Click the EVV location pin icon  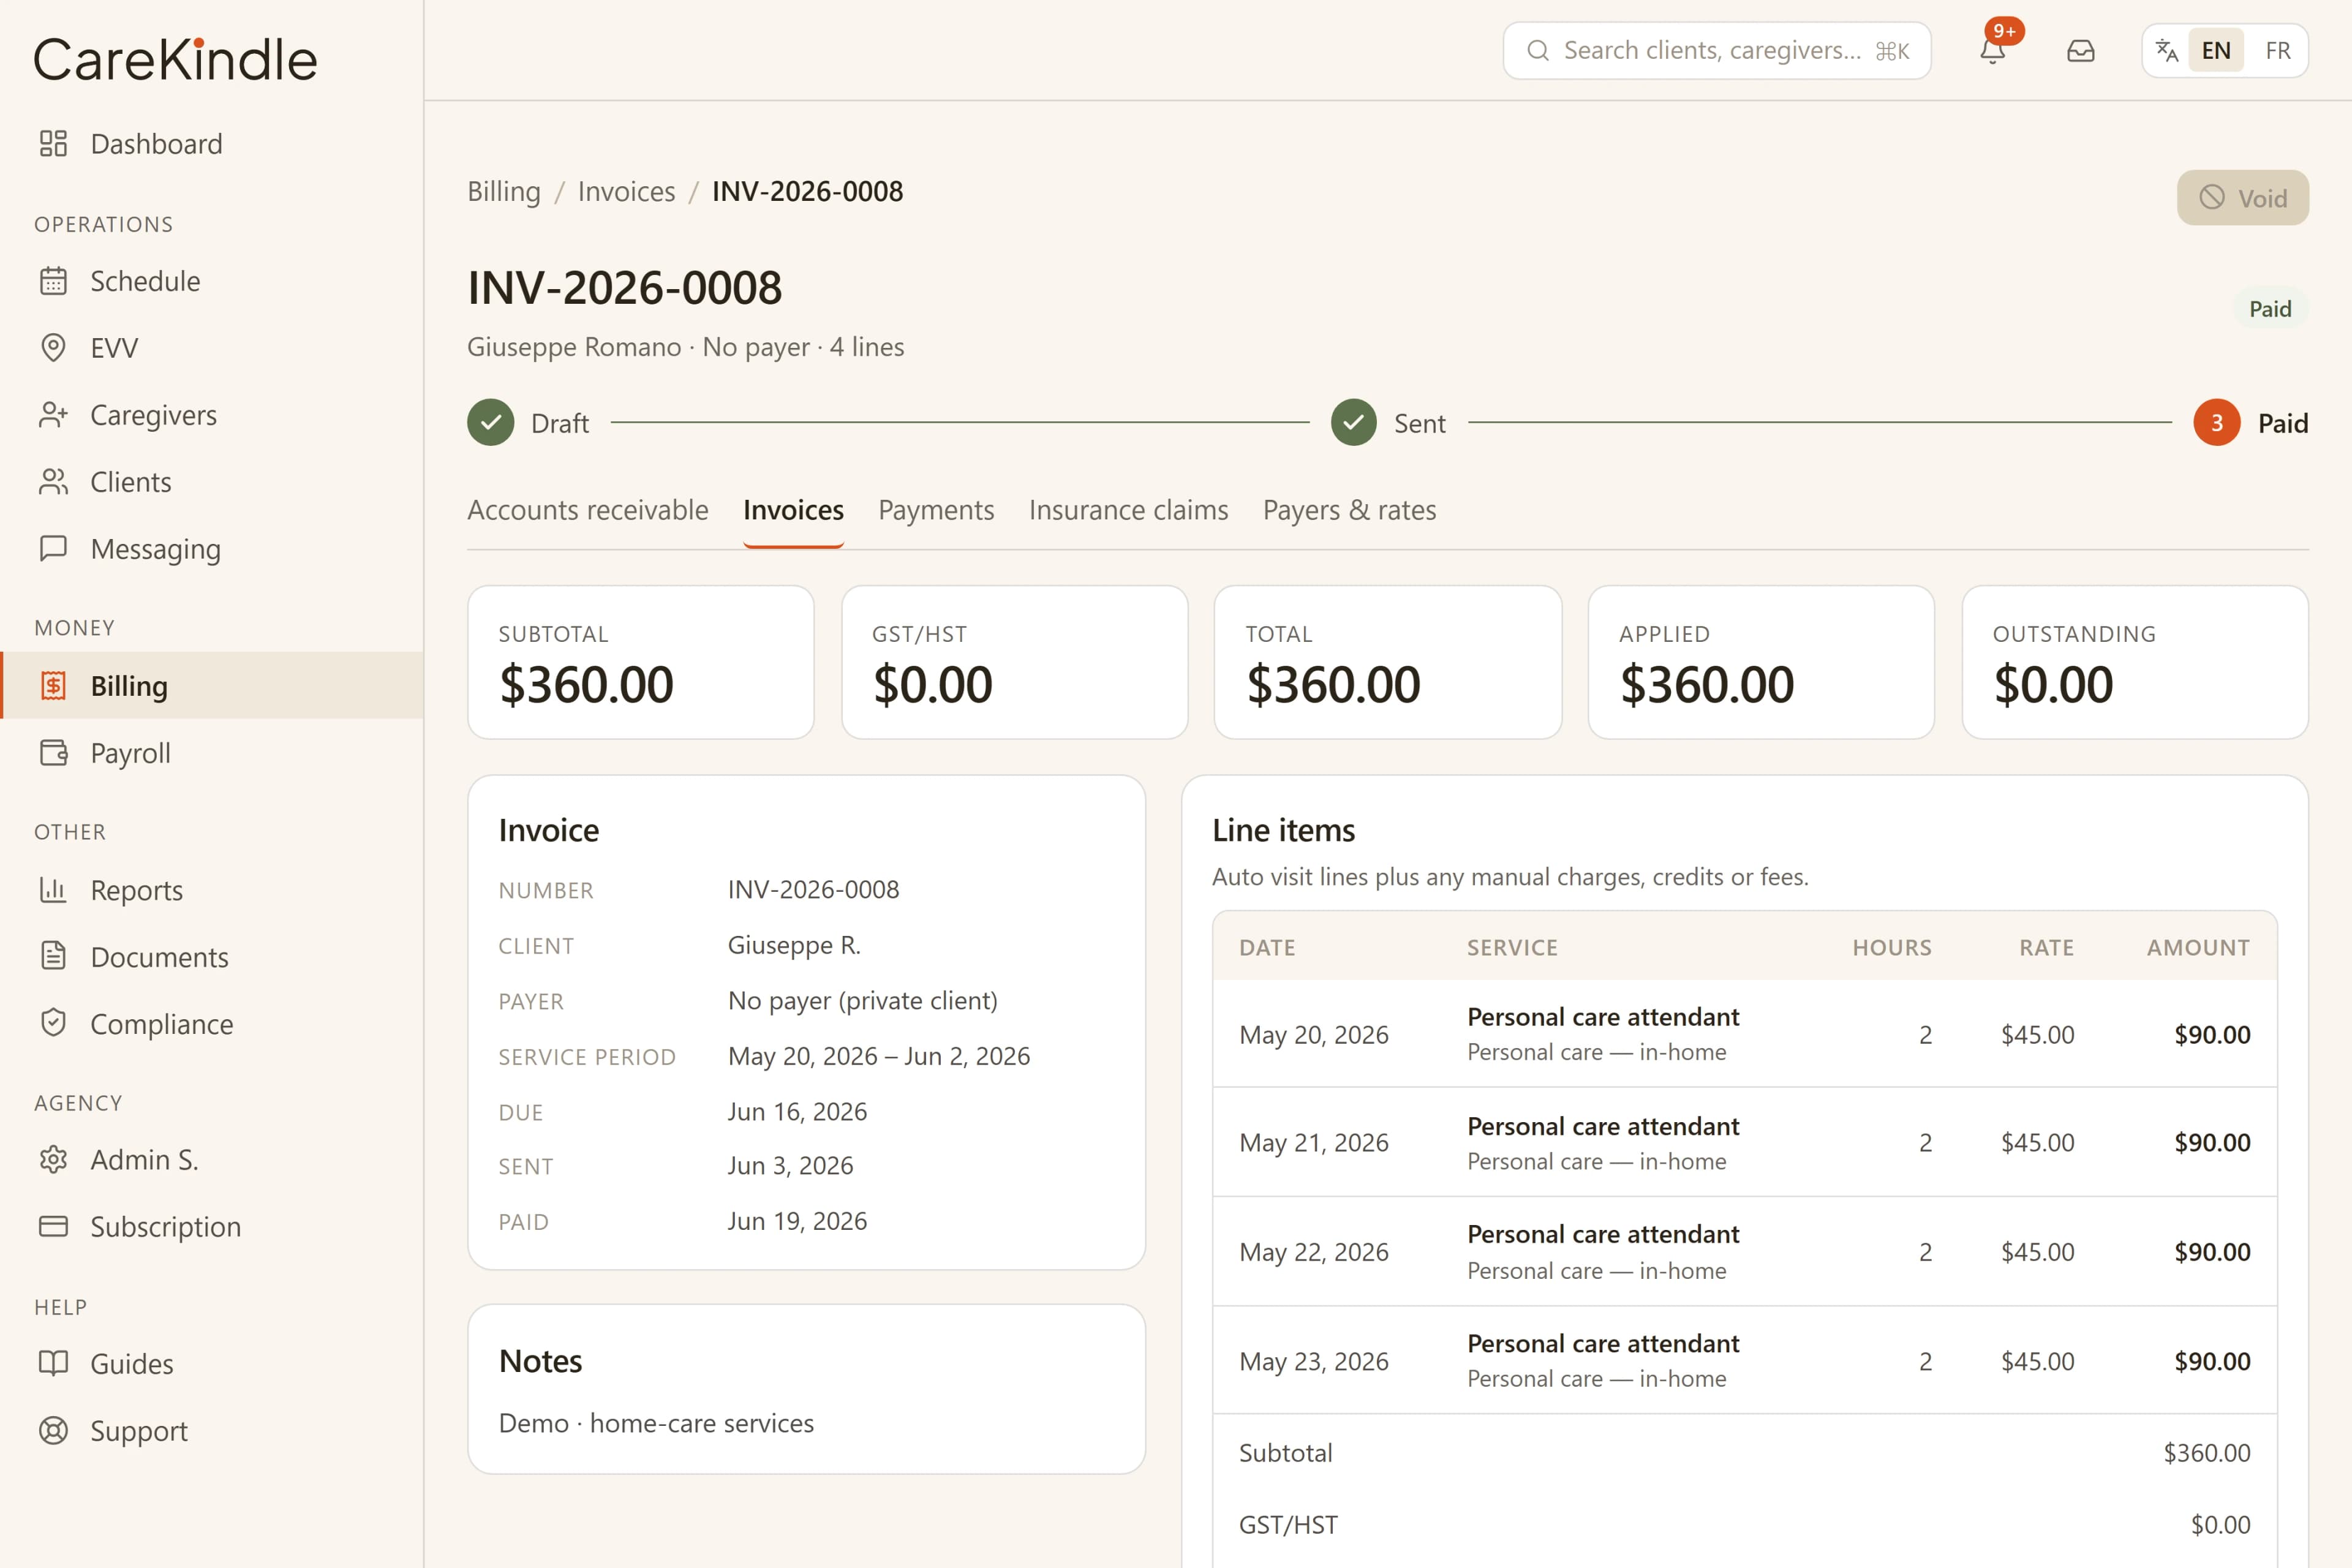click(53, 348)
